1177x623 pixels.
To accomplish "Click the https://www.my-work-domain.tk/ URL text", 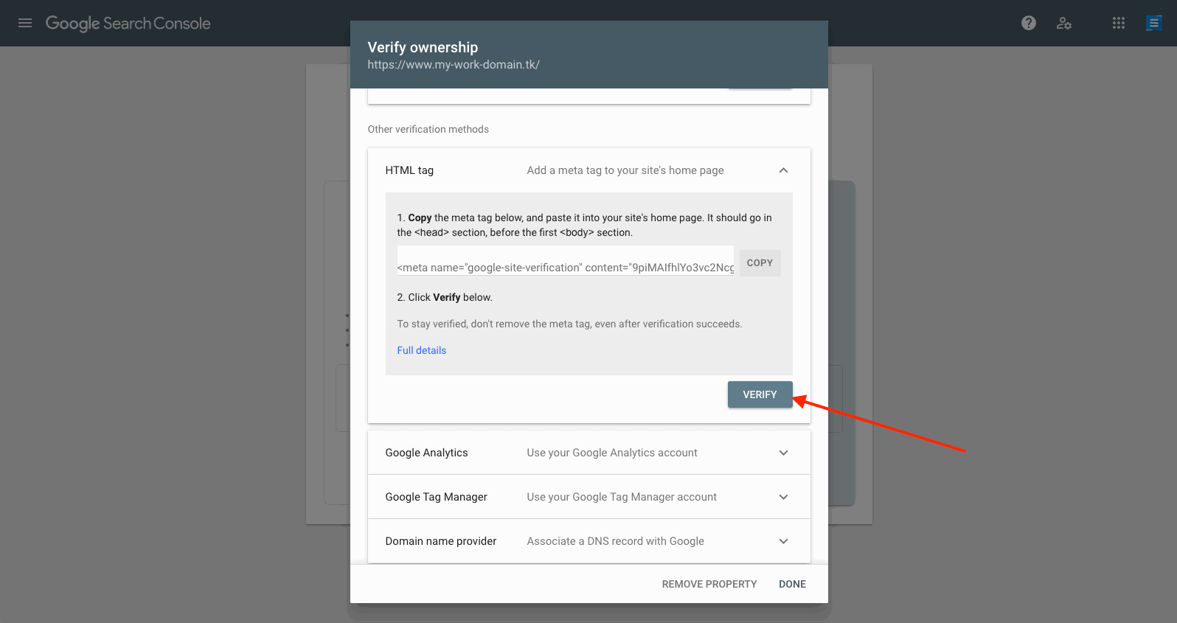I will click(x=454, y=65).
